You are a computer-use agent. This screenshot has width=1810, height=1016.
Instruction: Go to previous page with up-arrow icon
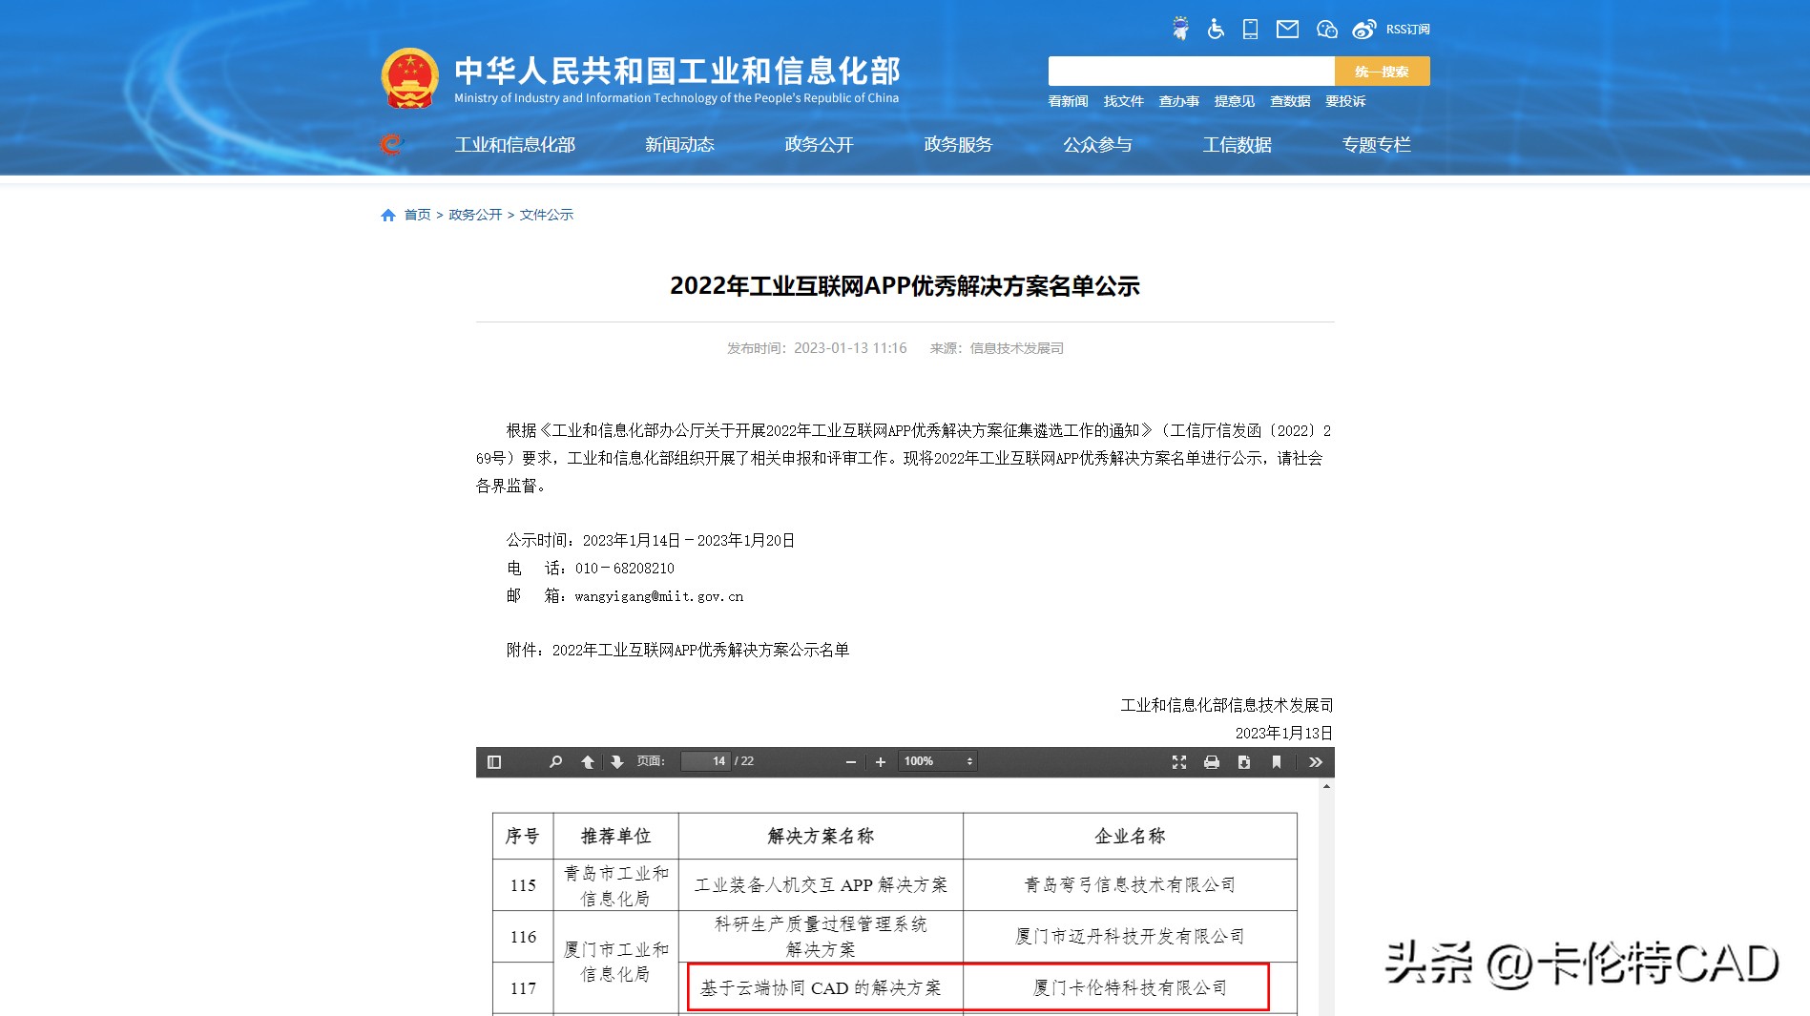[587, 761]
